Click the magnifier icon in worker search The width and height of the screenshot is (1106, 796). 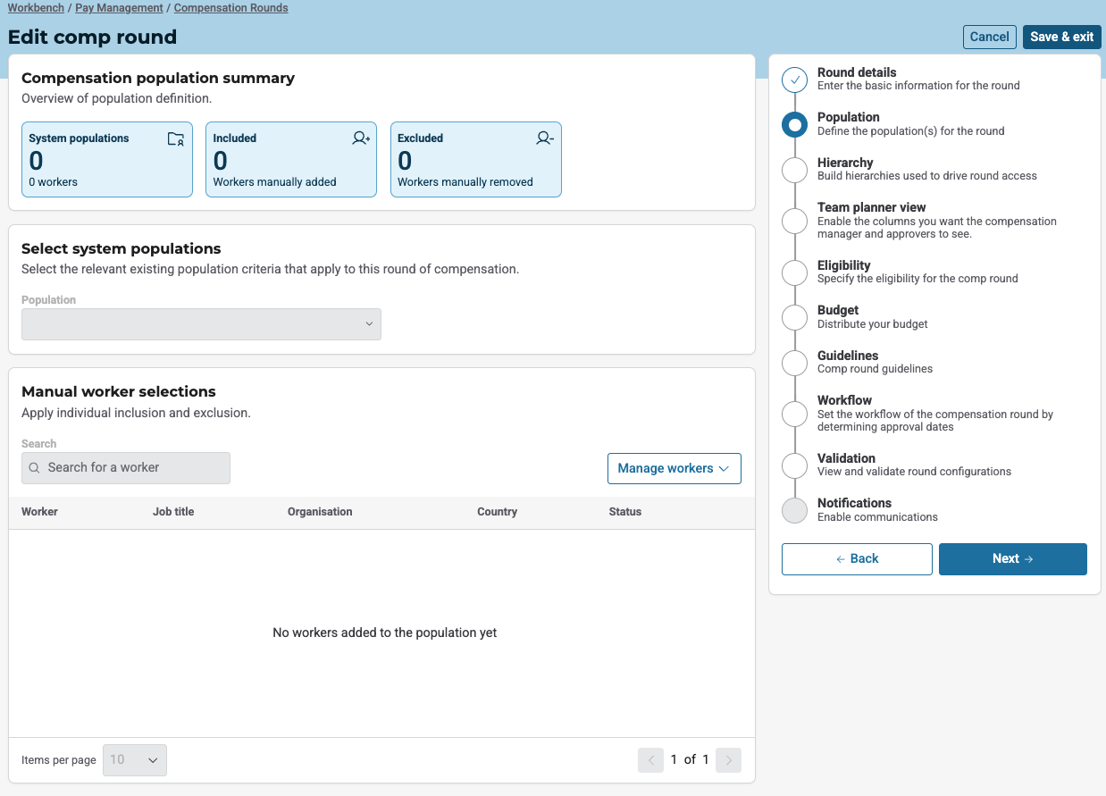pos(34,468)
